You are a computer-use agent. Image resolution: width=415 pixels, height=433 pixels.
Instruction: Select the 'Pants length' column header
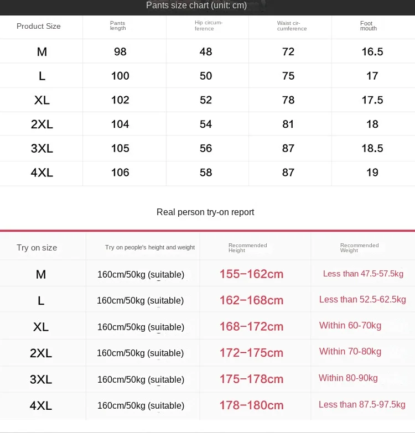pyautogui.click(x=118, y=26)
